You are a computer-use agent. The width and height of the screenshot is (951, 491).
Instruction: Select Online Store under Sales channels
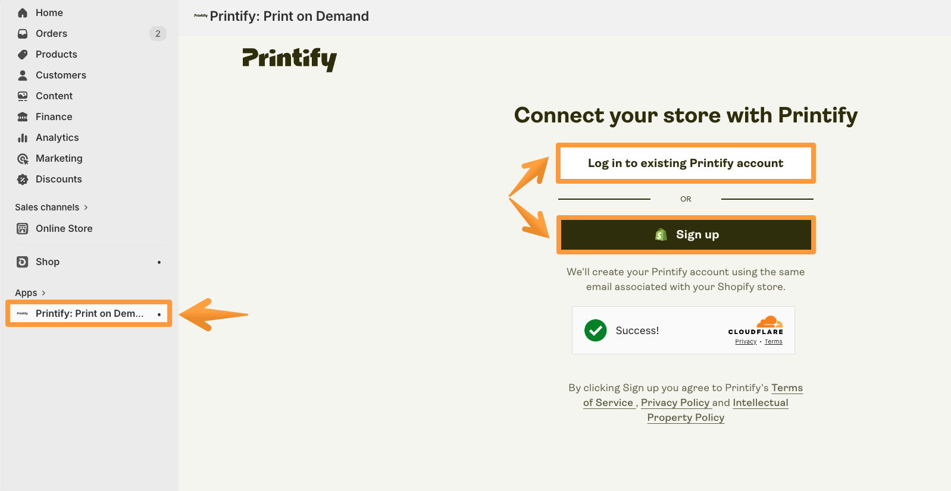click(x=64, y=228)
